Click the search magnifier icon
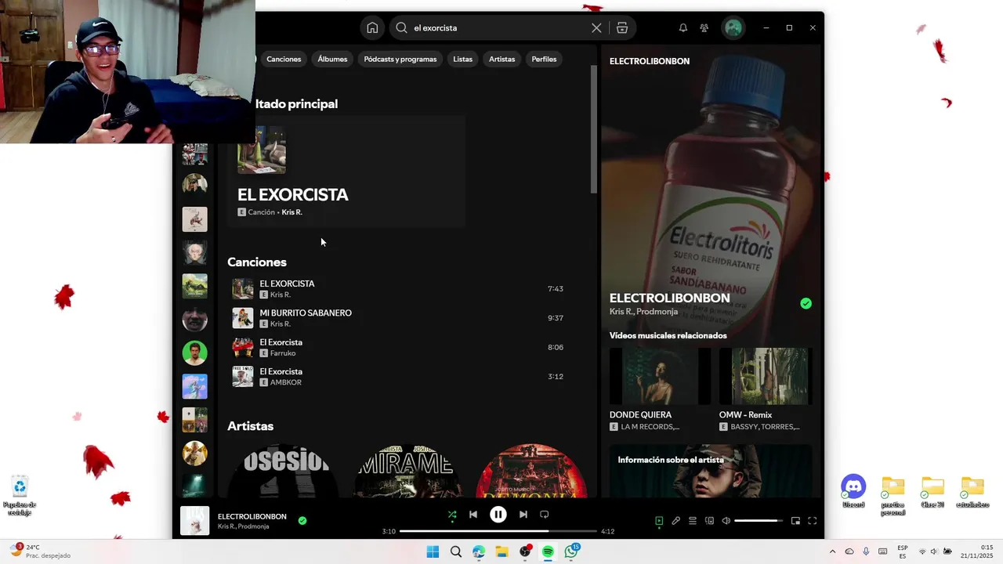This screenshot has height=564, width=1003. coord(401,28)
